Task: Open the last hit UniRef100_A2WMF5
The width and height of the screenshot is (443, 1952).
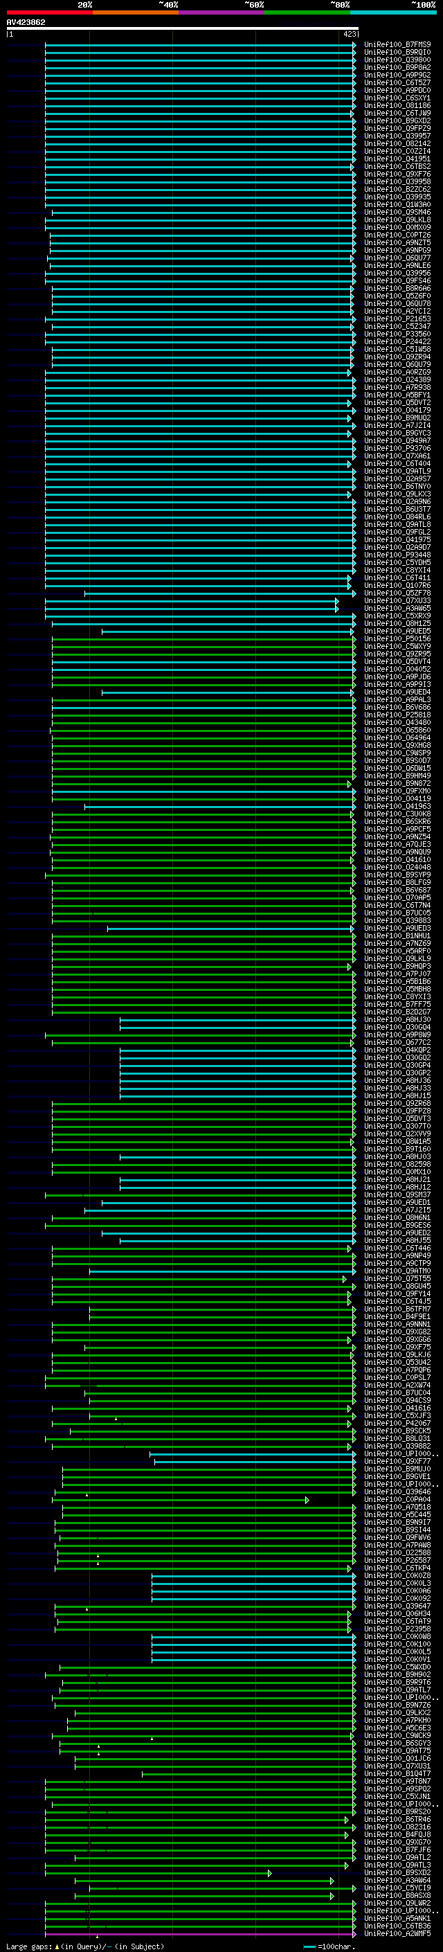Action: [x=397, y=1933]
